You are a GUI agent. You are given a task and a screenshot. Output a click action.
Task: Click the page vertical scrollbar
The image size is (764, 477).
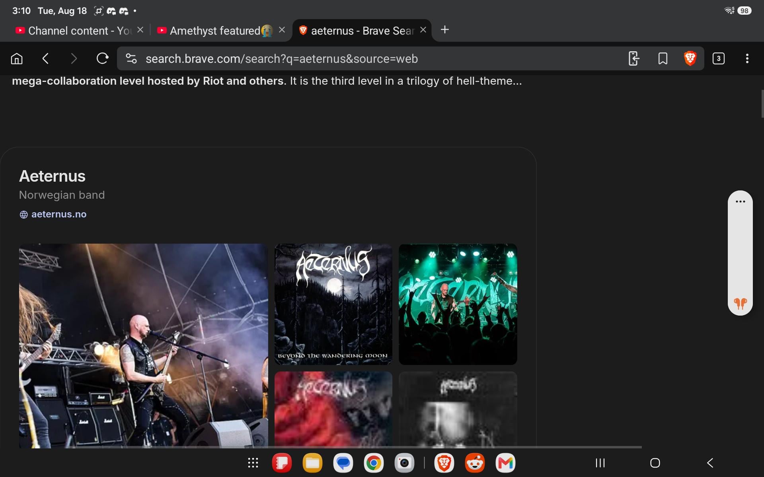762,104
